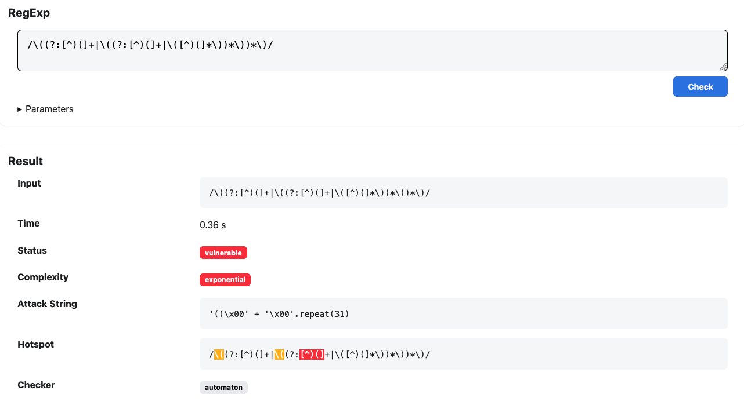Click the Check button
Screen dimensions: 744x409
(700, 86)
